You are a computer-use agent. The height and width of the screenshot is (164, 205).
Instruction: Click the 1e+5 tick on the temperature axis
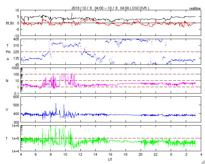pos(15,138)
